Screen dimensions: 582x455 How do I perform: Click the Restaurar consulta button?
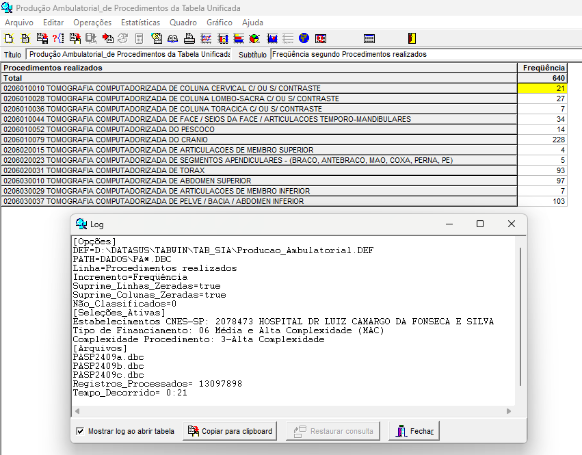(x=333, y=431)
